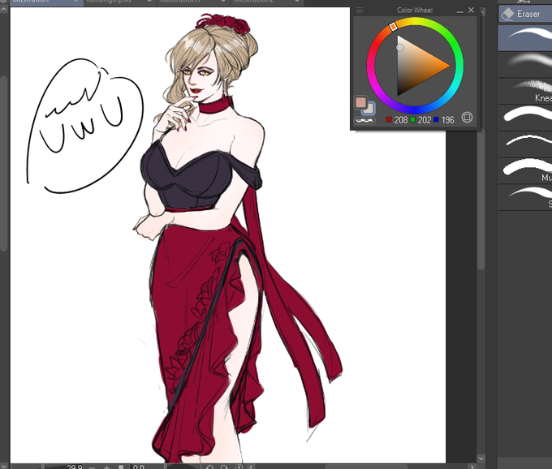The height and width of the screenshot is (469, 552).
Task: Click the green value 202
Action: click(425, 120)
